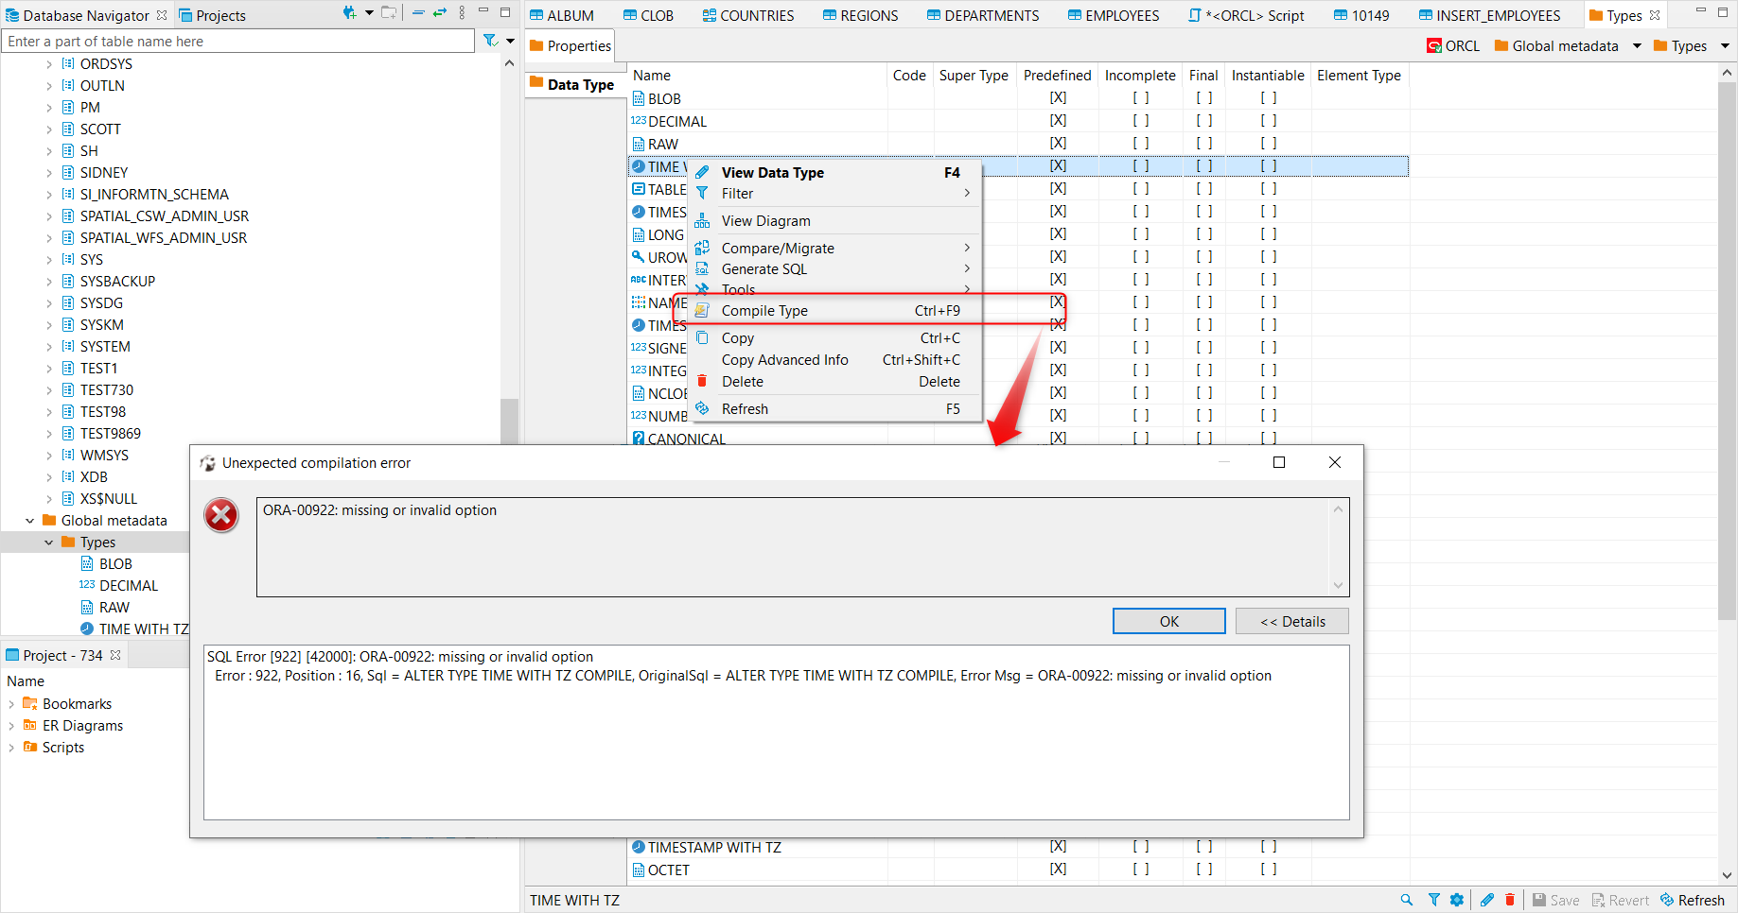Viewport: 1738px width, 913px height.
Task: Collapse the Global metadata tree node
Action: [30, 521]
